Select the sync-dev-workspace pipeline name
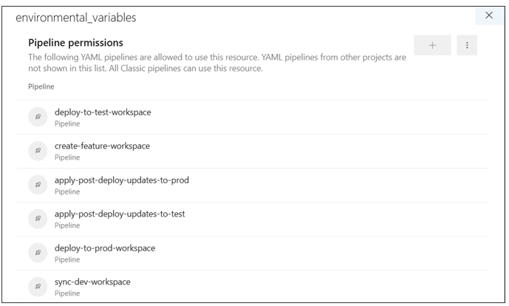This screenshot has height=306, width=509. coord(92,282)
